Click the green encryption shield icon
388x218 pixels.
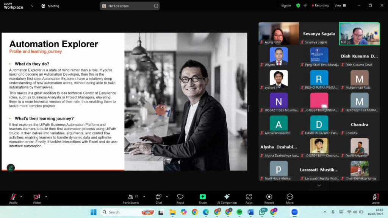coord(298,5)
